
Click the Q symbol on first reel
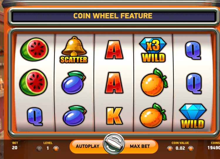click(35, 117)
